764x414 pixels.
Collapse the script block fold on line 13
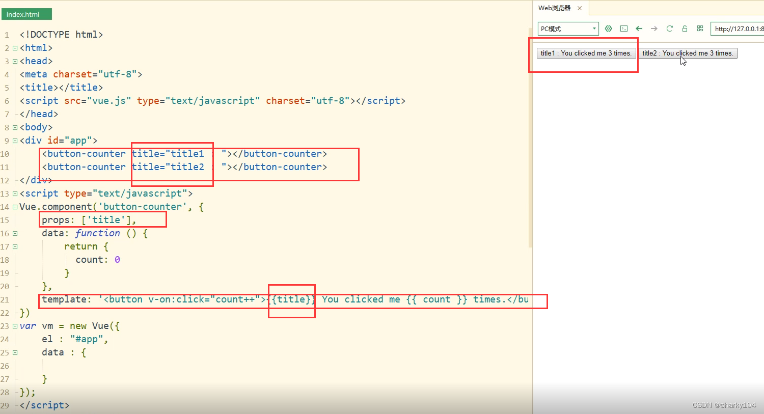(x=15, y=194)
